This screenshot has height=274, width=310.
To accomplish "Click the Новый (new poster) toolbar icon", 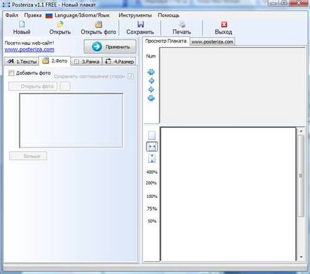I will 22,24.
